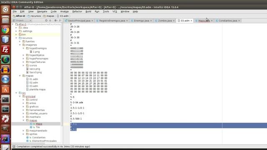Close the Zombie.java tab

(x=174, y=20)
